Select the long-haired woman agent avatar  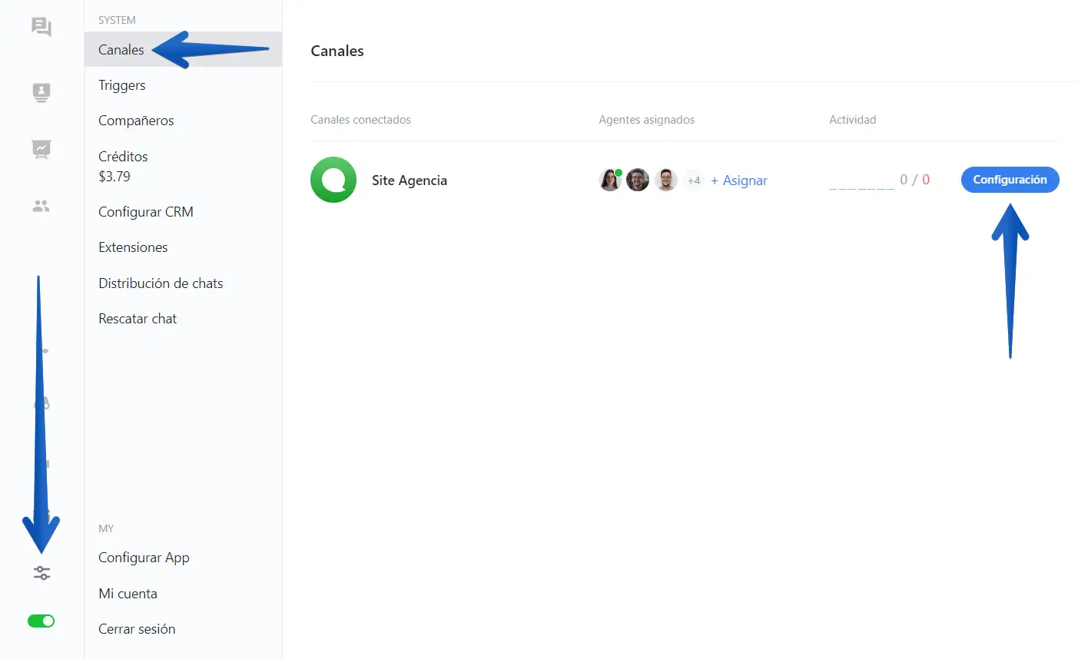(x=610, y=180)
